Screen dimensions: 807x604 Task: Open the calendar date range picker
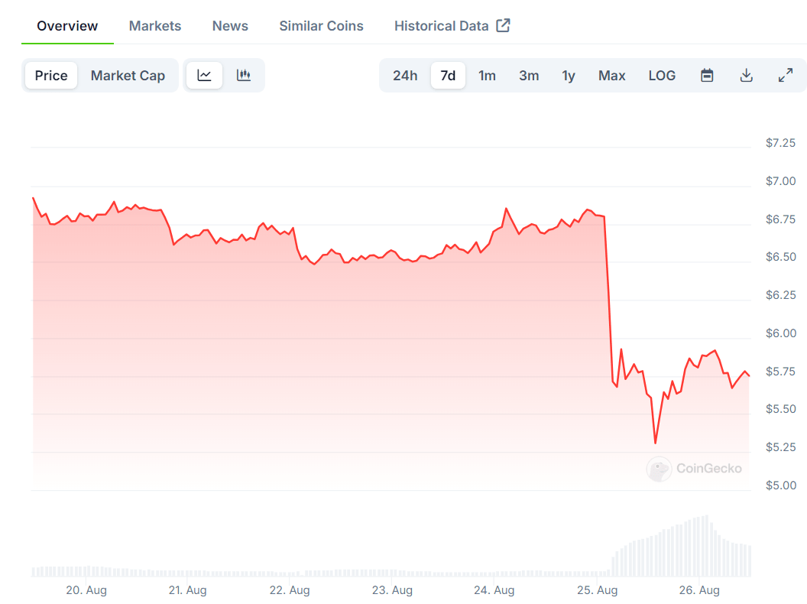[x=707, y=75]
